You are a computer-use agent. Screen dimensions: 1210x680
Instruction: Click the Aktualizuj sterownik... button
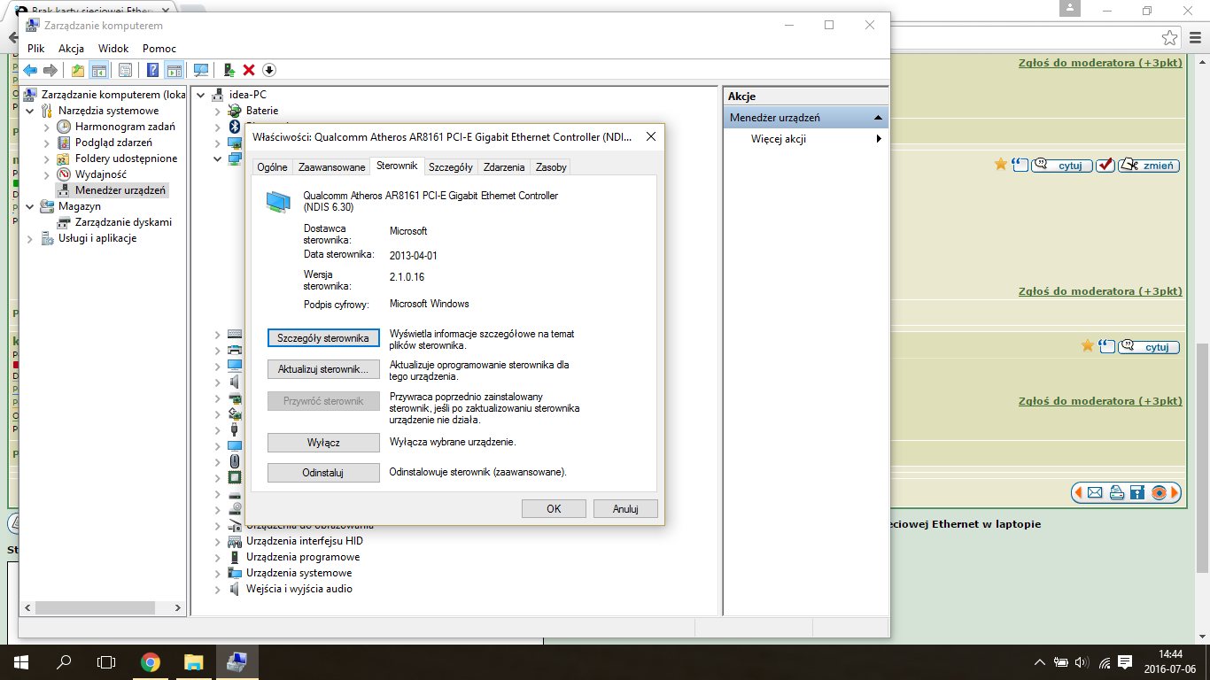323,369
